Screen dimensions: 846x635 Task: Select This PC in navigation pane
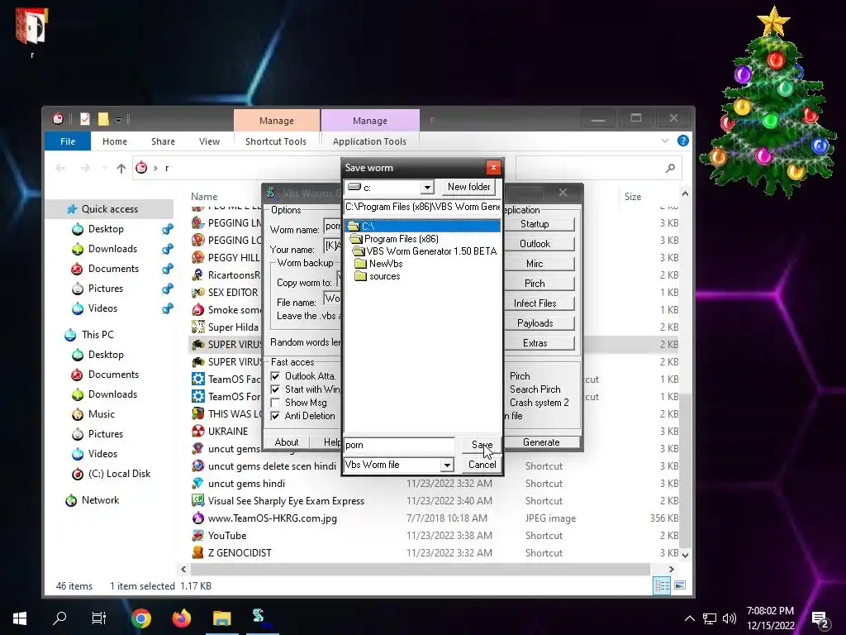[x=97, y=335]
